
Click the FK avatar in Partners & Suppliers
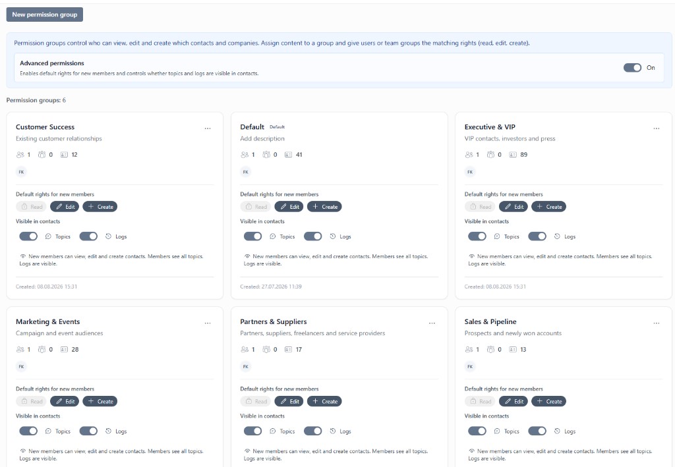point(245,366)
